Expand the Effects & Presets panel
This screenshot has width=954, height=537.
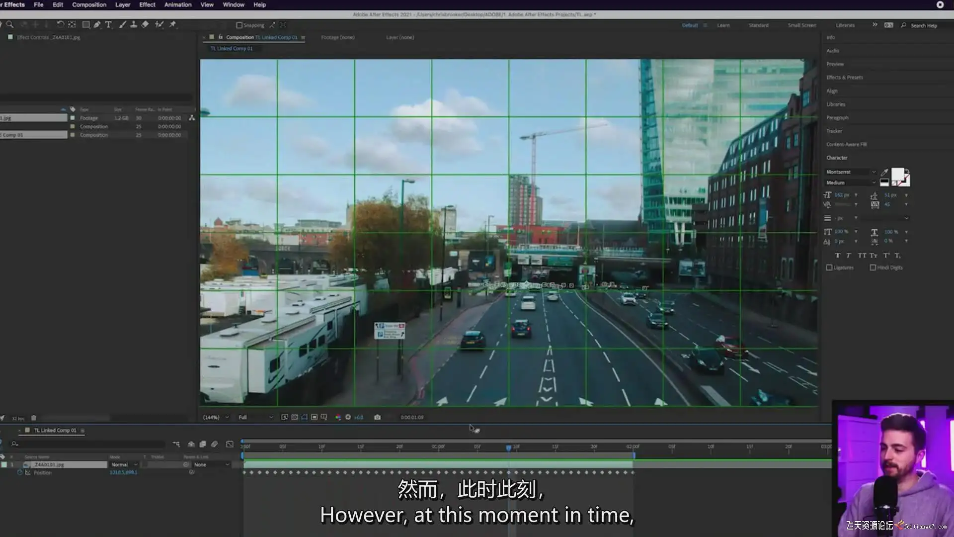click(x=845, y=78)
